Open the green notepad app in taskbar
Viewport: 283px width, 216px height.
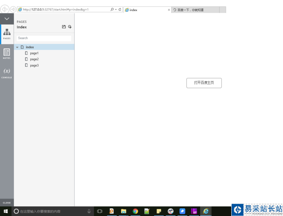147,211
